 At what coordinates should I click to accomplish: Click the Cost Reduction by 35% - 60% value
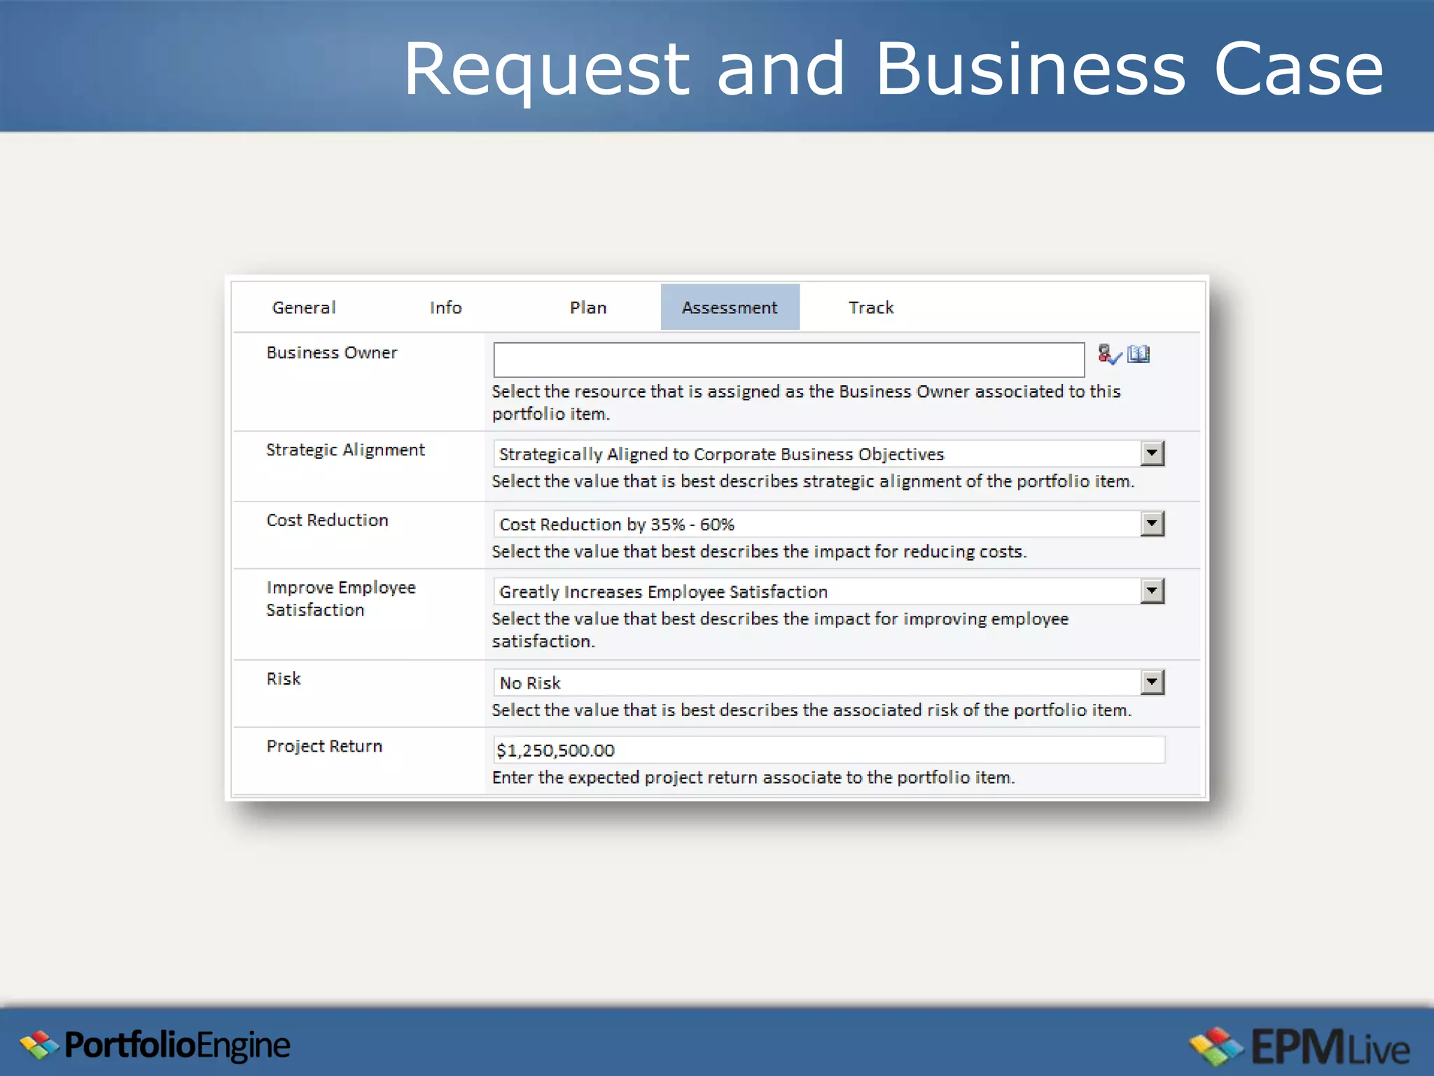[x=617, y=525]
